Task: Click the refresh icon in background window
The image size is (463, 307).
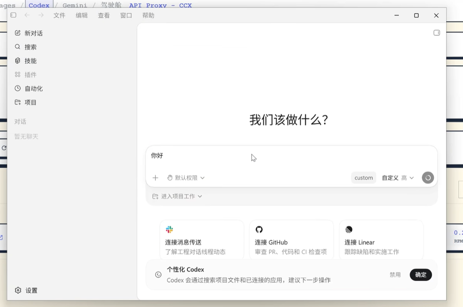Action: click(x=4, y=148)
